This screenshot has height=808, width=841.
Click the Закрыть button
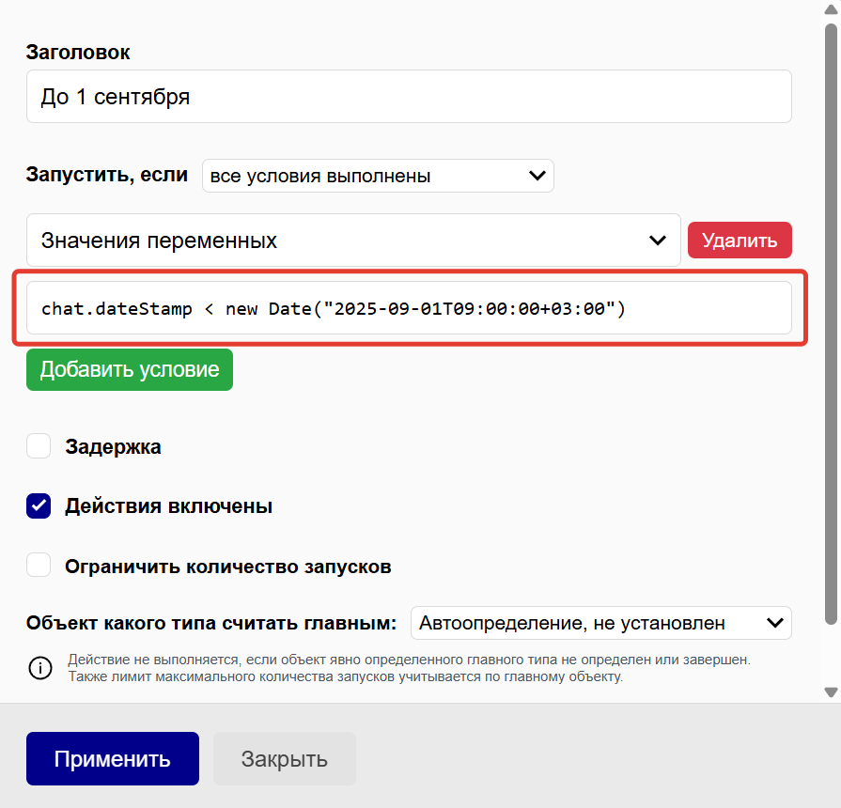(285, 758)
